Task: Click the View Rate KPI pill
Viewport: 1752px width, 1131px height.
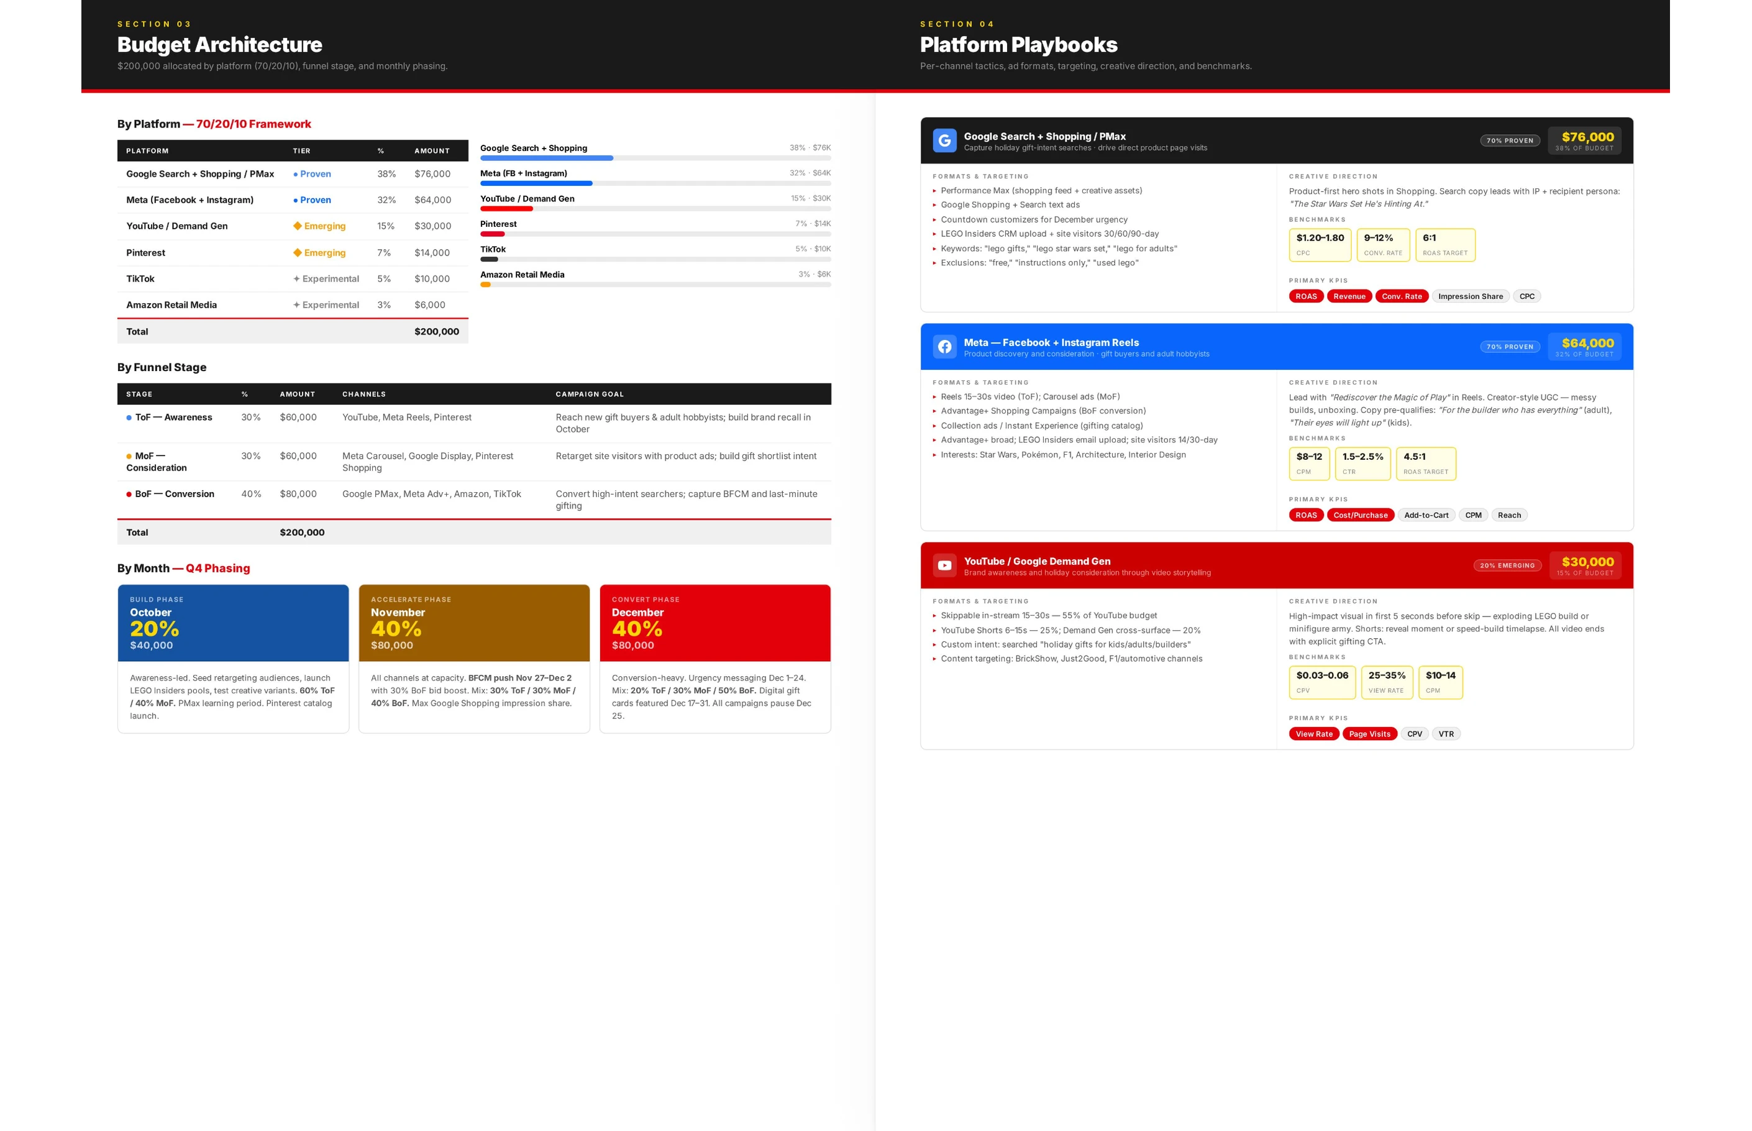Action: pyautogui.click(x=1313, y=735)
